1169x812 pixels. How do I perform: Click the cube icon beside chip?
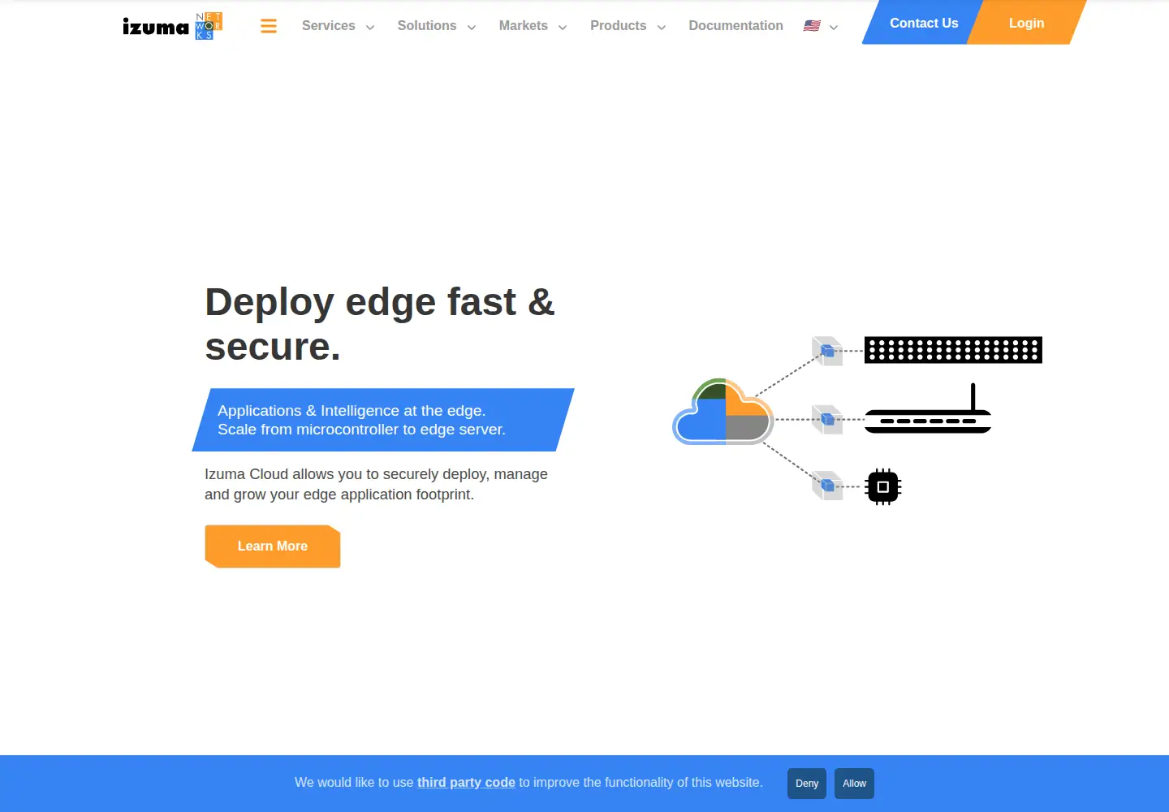tap(827, 486)
